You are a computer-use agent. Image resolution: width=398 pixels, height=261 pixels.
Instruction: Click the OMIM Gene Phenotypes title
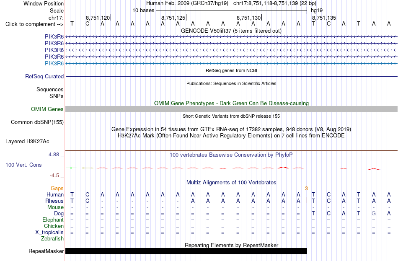231,103
